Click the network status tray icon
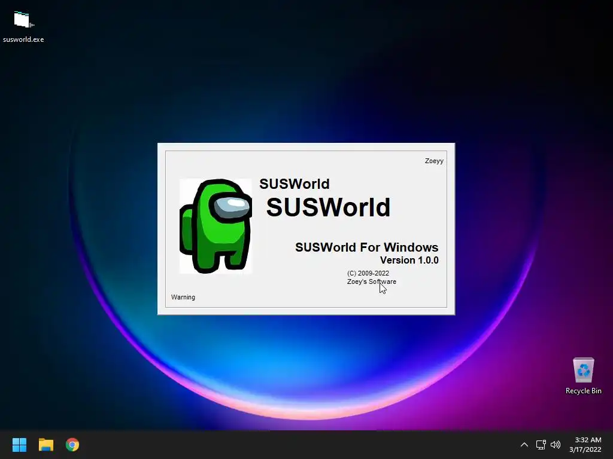Viewport: 613px width, 459px height. pos(541,445)
